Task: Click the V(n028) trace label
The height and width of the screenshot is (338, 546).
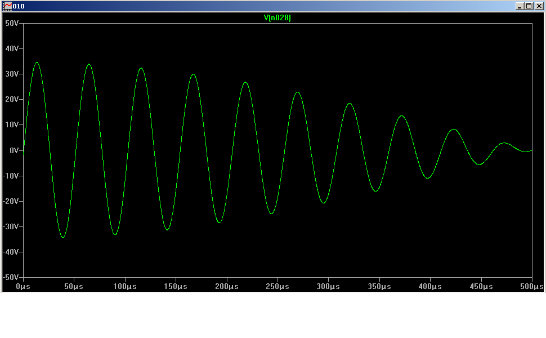Action: click(x=278, y=17)
